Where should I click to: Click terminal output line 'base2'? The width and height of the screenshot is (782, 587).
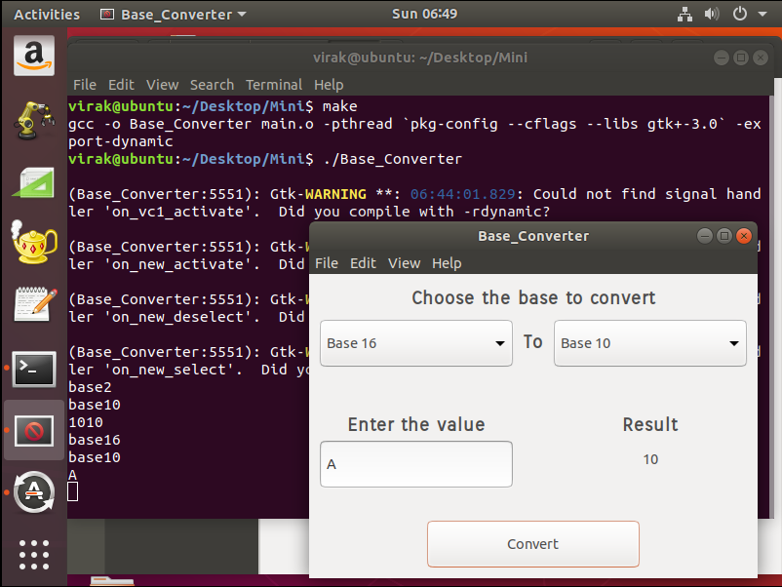[90, 387]
